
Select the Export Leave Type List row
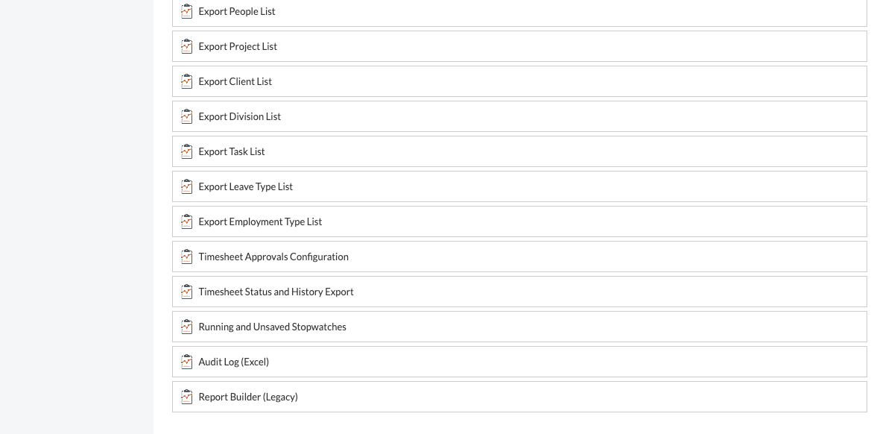click(245, 186)
